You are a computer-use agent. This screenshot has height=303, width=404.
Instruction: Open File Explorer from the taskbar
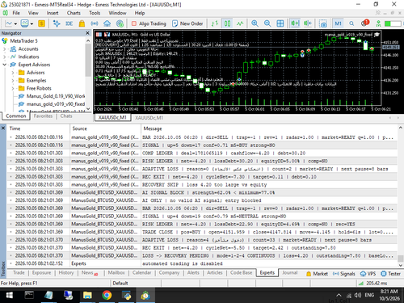(x=87, y=295)
